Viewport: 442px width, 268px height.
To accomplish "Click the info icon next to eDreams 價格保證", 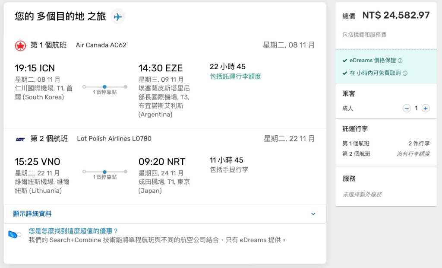I will (400, 61).
